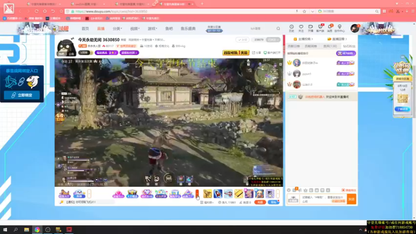This screenshot has width=416, height=234.
Task: Open 直播 in the Douyu nav
Action: 101,29
